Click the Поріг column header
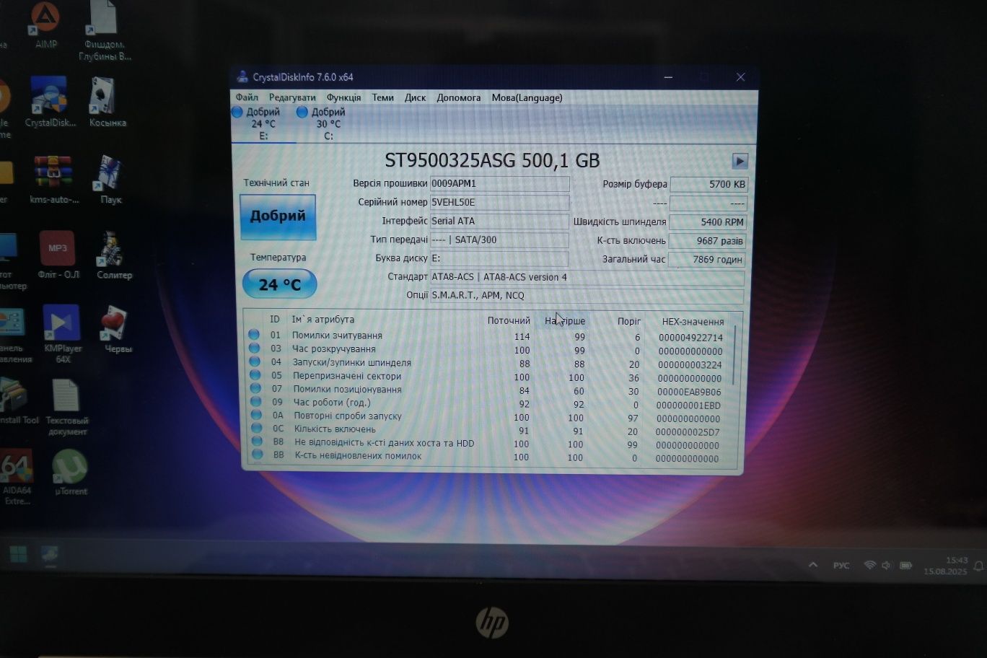The image size is (987, 658). point(629,321)
